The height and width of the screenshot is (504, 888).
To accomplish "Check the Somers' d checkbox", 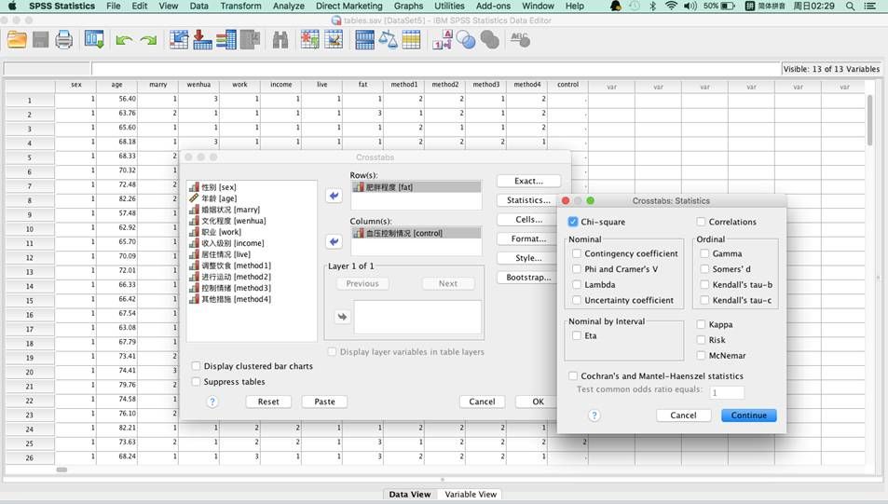I will point(704,269).
